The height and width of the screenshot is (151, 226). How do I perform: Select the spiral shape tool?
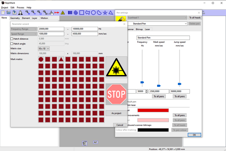pyautogui.click(x=76, y=12)
